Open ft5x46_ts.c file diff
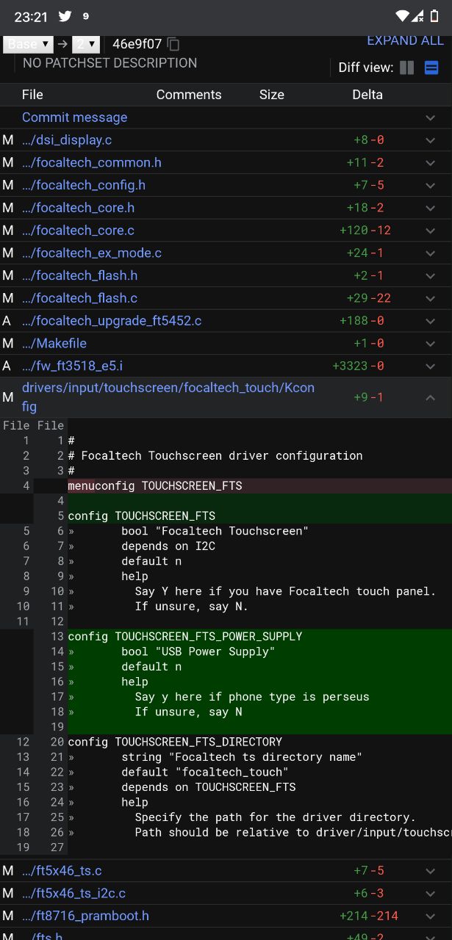Viewport: 452px width, 940px height. click(x=62, y=871)
